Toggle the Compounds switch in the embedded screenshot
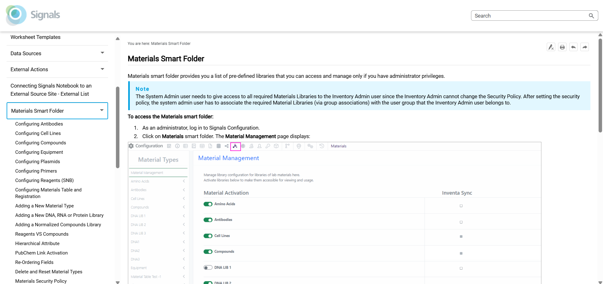 click(208, 252)
